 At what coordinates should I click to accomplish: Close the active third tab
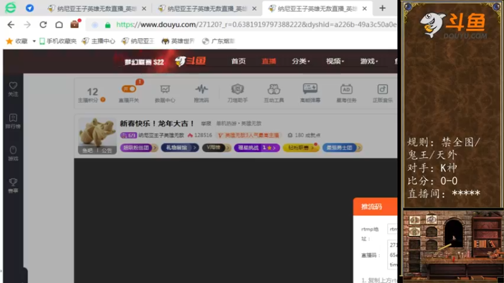point(365,9)
